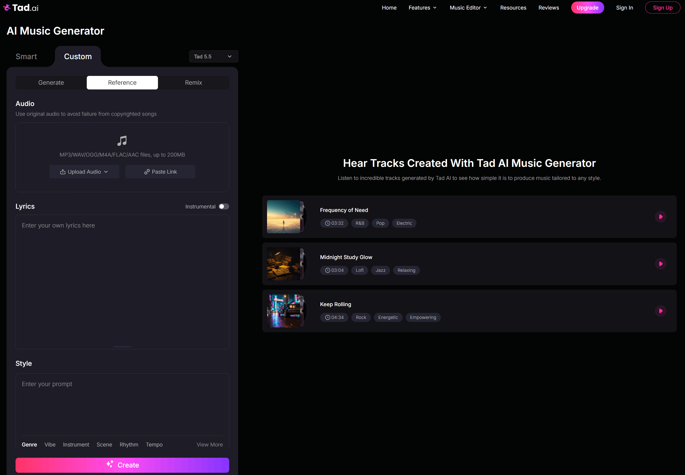Click the 04:34 duration badge
Viewport: 685px width, 475px height.
click(x=334, y=317)
